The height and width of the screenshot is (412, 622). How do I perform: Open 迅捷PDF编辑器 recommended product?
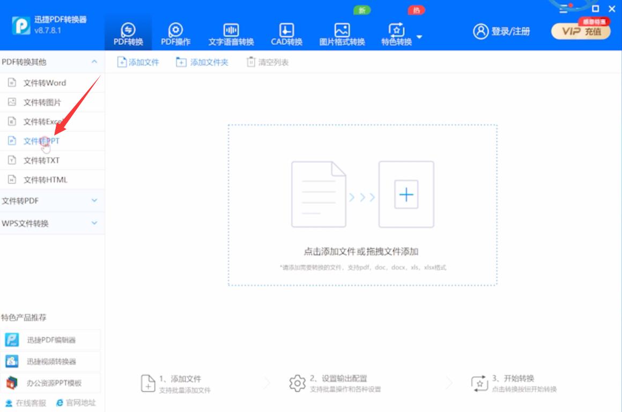(x=50, y=340)
